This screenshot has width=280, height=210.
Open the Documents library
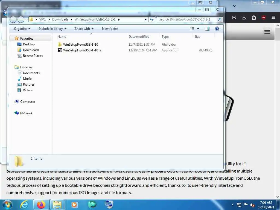(31, 73)
